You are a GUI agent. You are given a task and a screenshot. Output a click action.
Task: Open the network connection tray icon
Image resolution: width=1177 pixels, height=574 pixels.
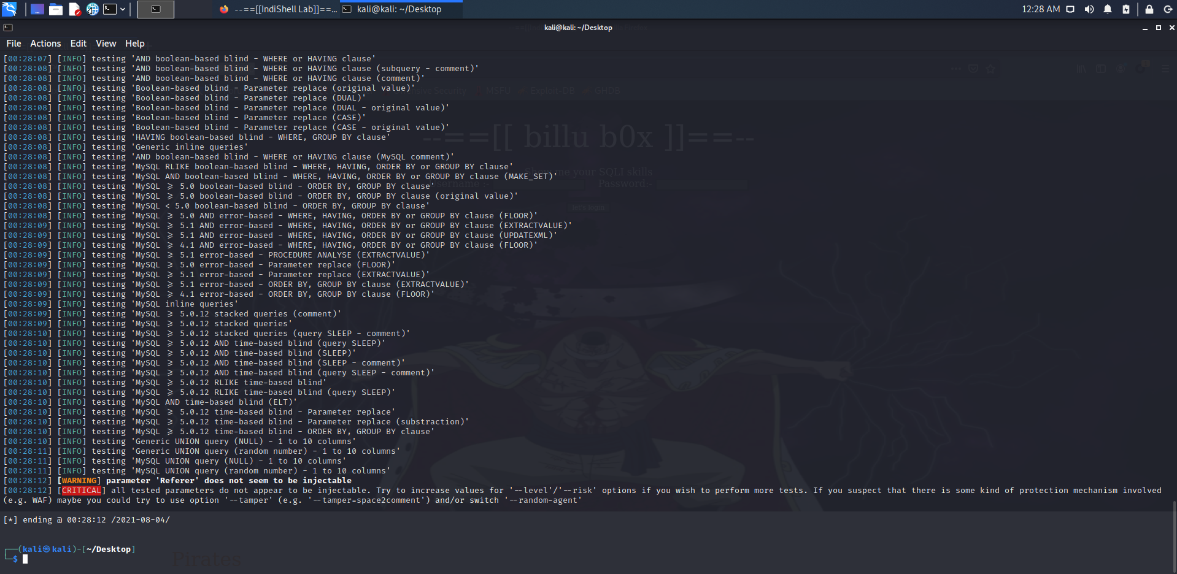1070,9
